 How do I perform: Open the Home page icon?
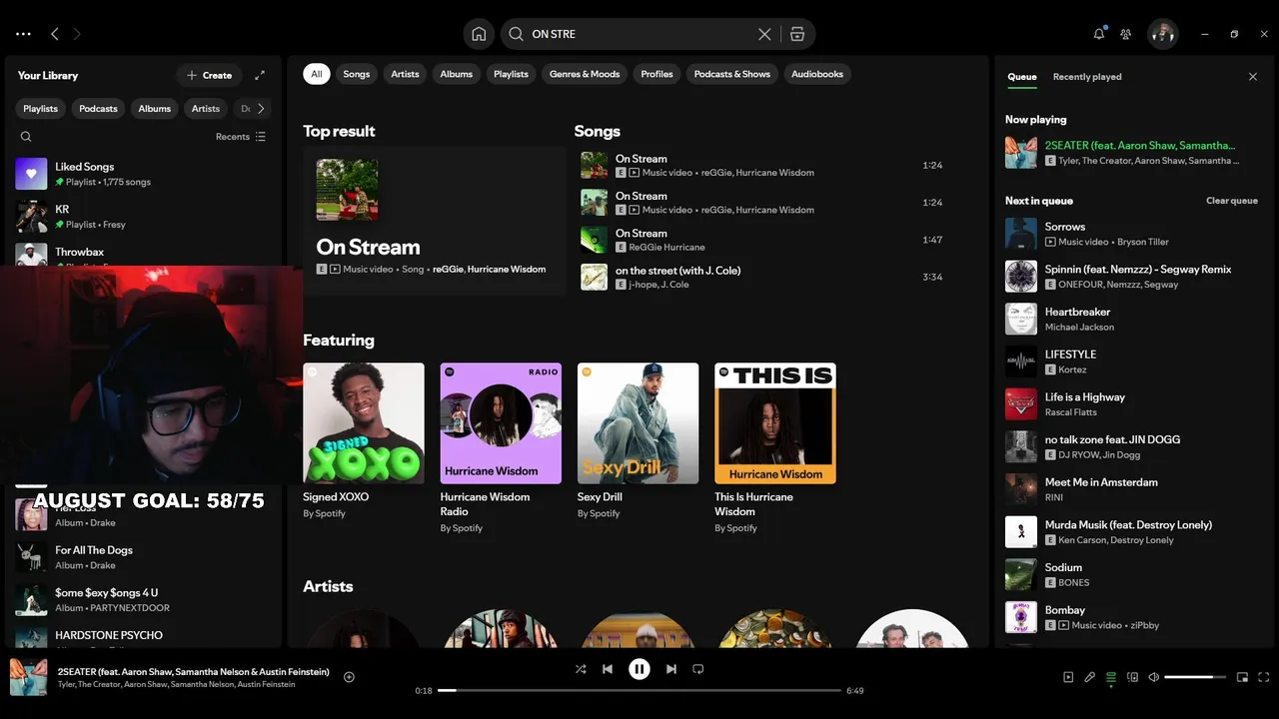479,34
